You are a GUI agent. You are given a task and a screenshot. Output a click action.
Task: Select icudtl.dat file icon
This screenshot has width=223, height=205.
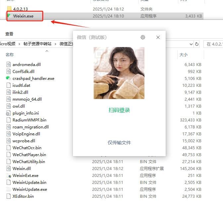[9, 85]
